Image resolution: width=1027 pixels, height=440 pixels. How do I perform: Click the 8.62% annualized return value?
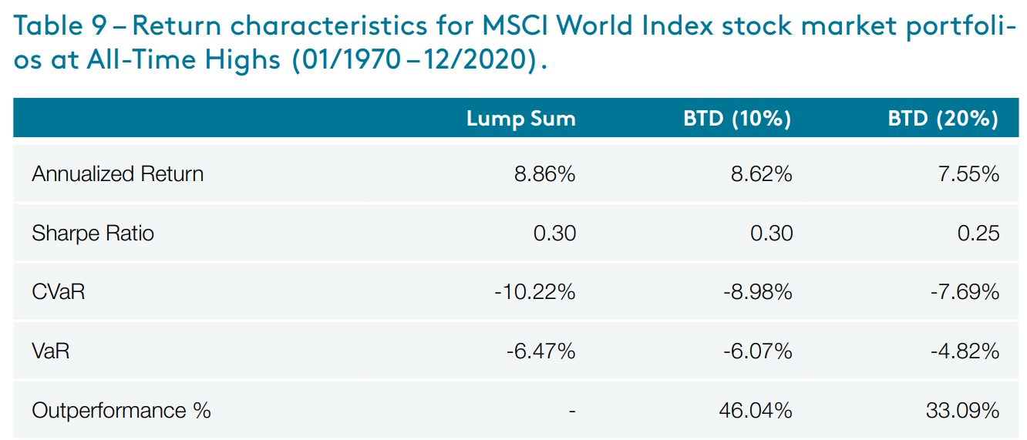[x=762, y=174]
